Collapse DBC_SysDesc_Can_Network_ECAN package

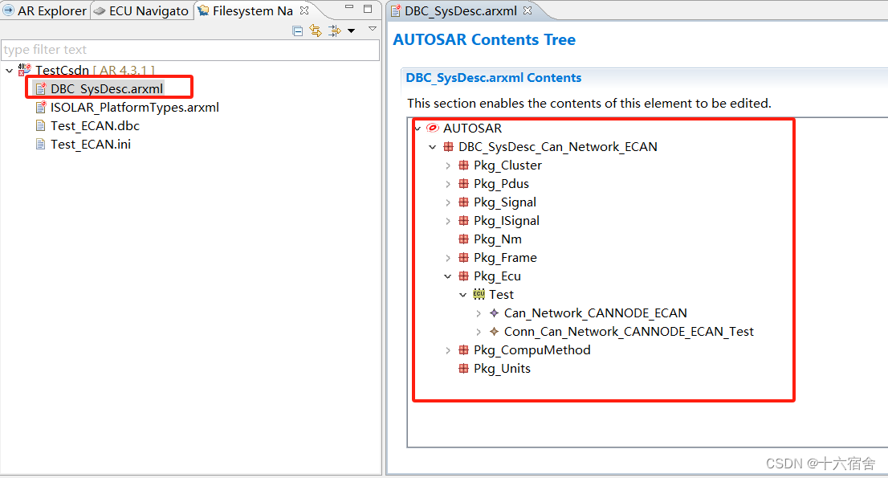[432, 147]
